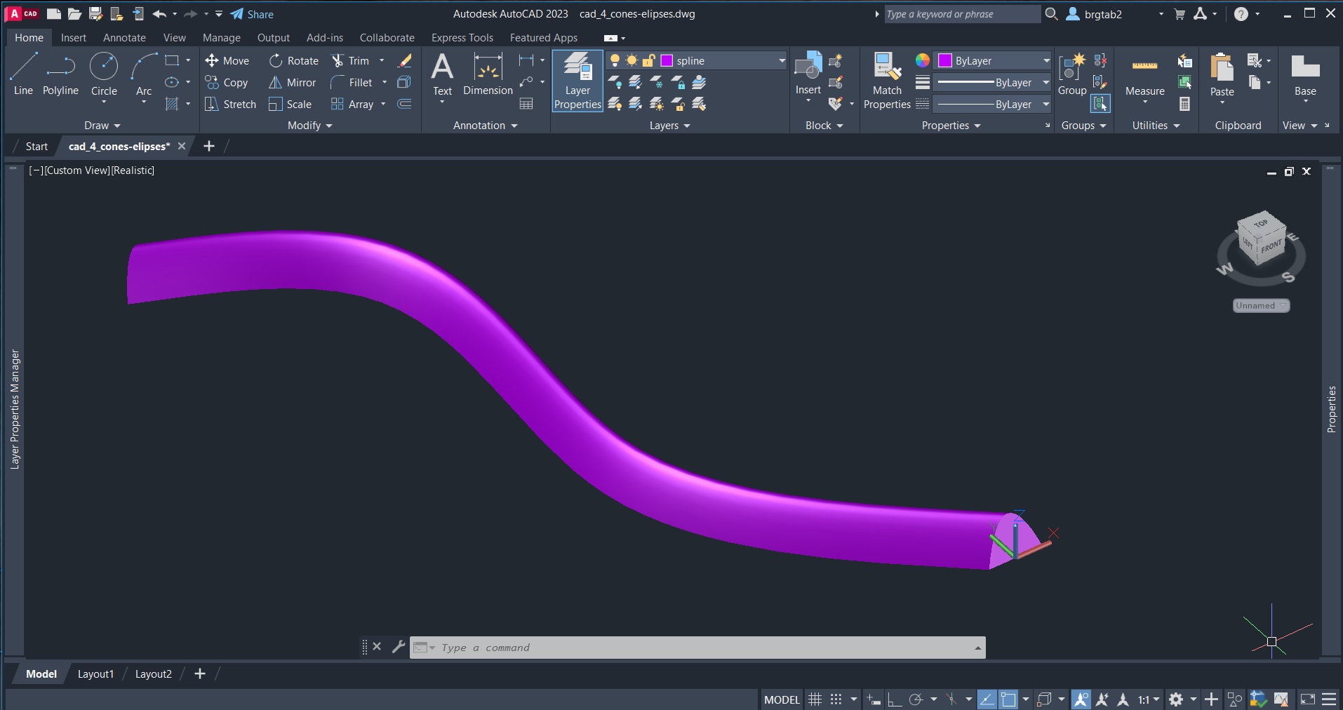Click the object color wheel icon
This screenshot has height=710, width=1343.
click(x=923, y=60)
